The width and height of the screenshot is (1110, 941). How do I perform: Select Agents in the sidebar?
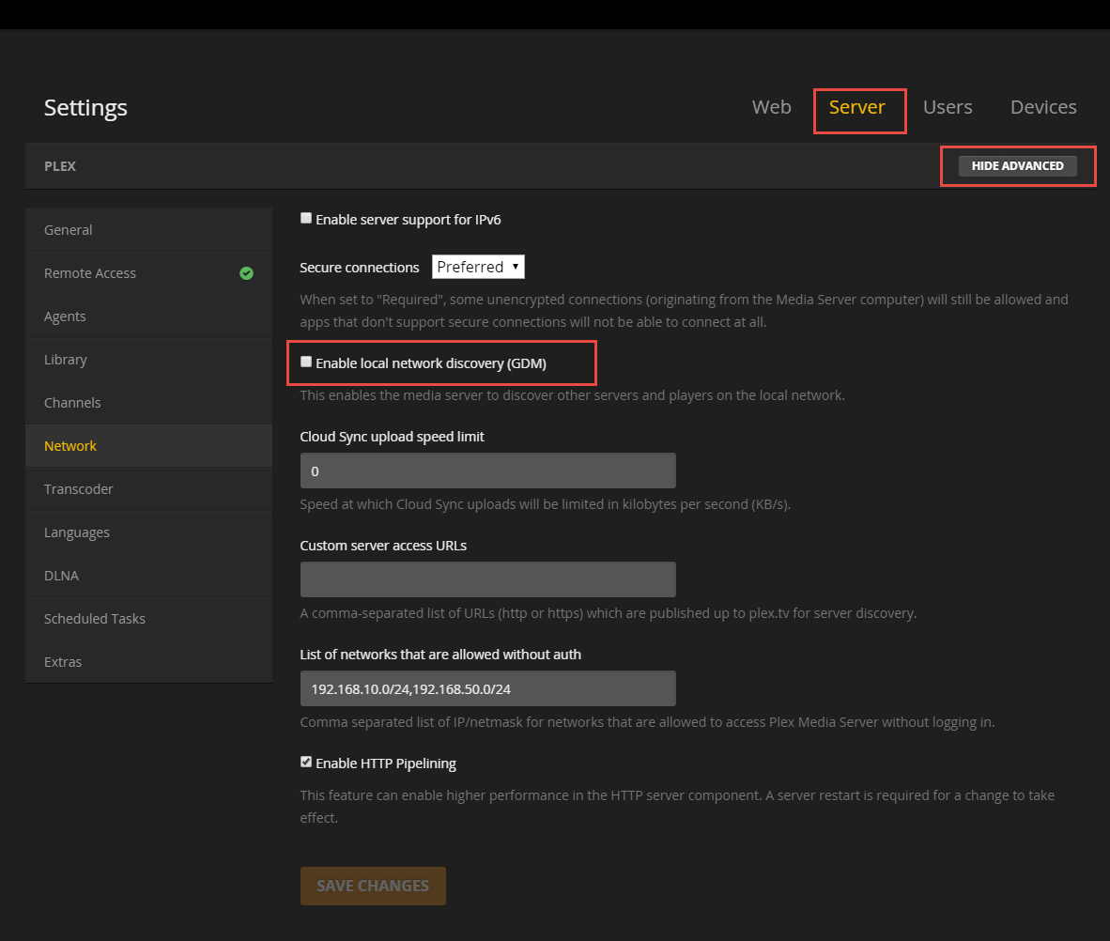click(x=65, y=316)
